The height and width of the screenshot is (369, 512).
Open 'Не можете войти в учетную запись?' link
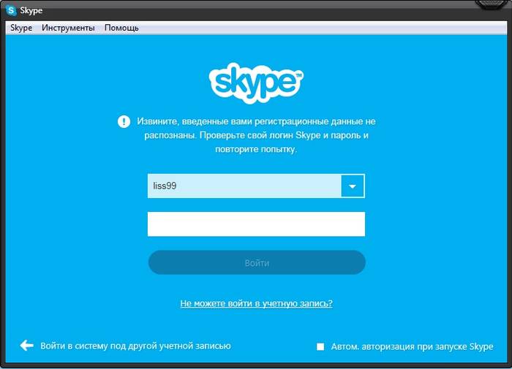[256, 303]
